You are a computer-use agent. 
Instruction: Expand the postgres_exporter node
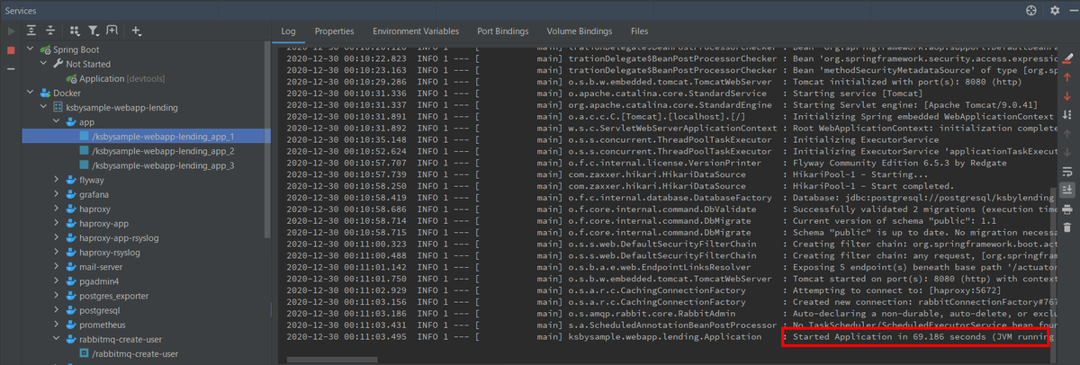(x=57, y=295)
